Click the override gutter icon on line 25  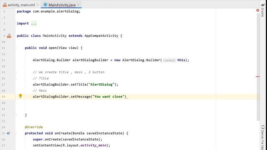(8, 133)
